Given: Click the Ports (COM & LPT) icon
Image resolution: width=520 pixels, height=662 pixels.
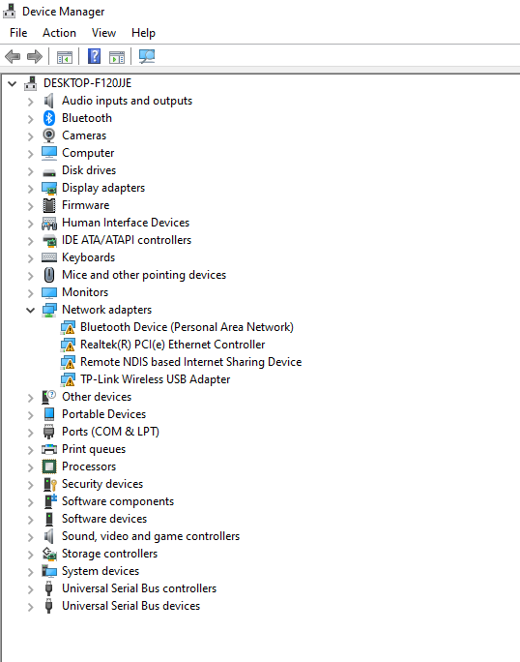Looking at the screenshot, I should [49, 432].
